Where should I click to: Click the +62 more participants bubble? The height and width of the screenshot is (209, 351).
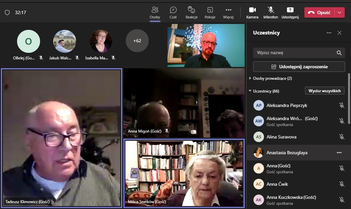(x=137, y=41)
